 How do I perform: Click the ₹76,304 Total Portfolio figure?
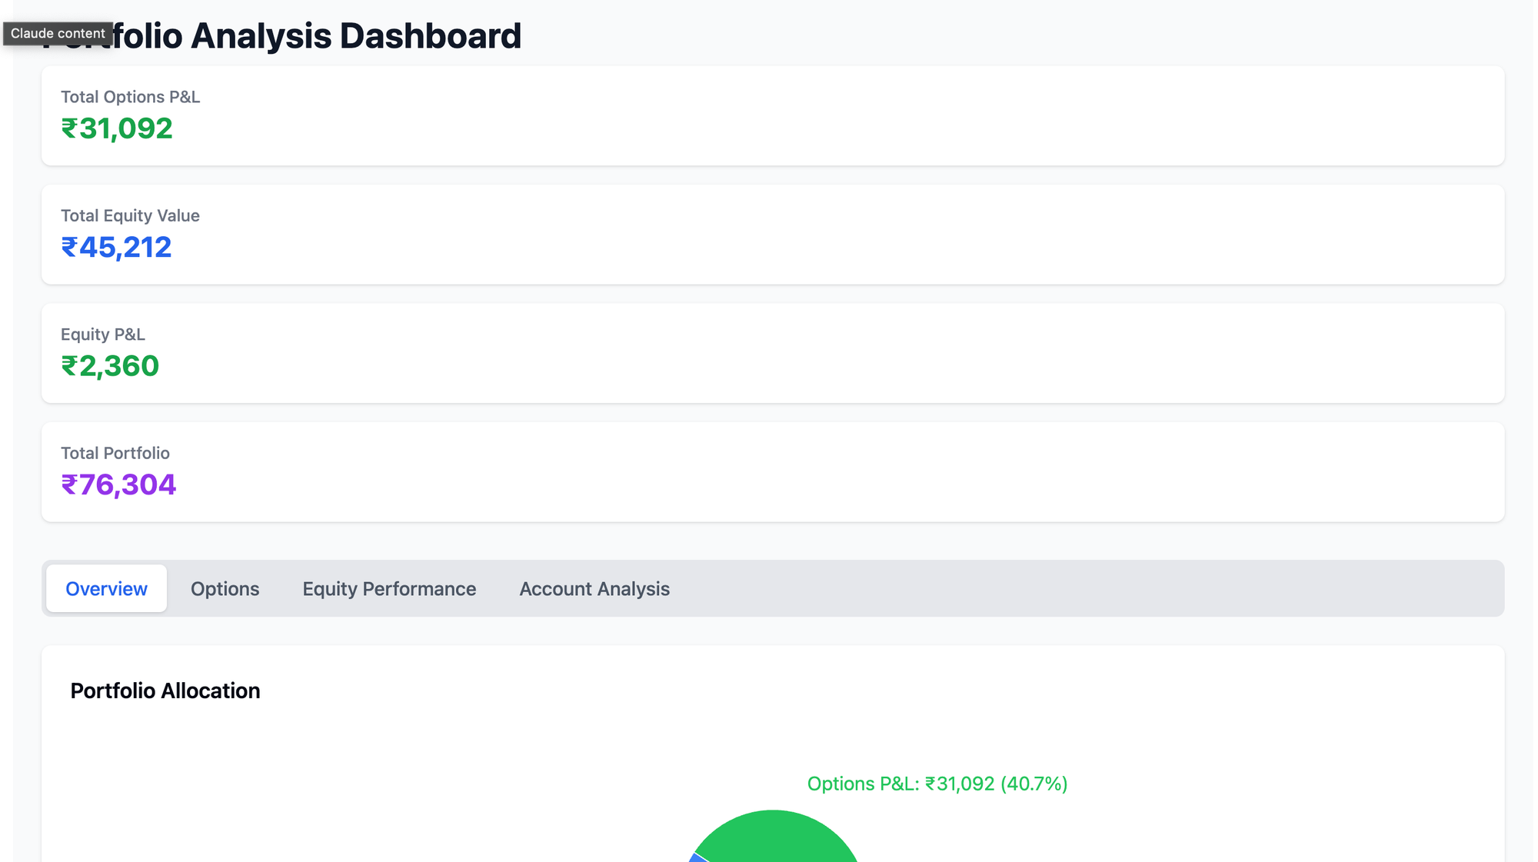118,485
